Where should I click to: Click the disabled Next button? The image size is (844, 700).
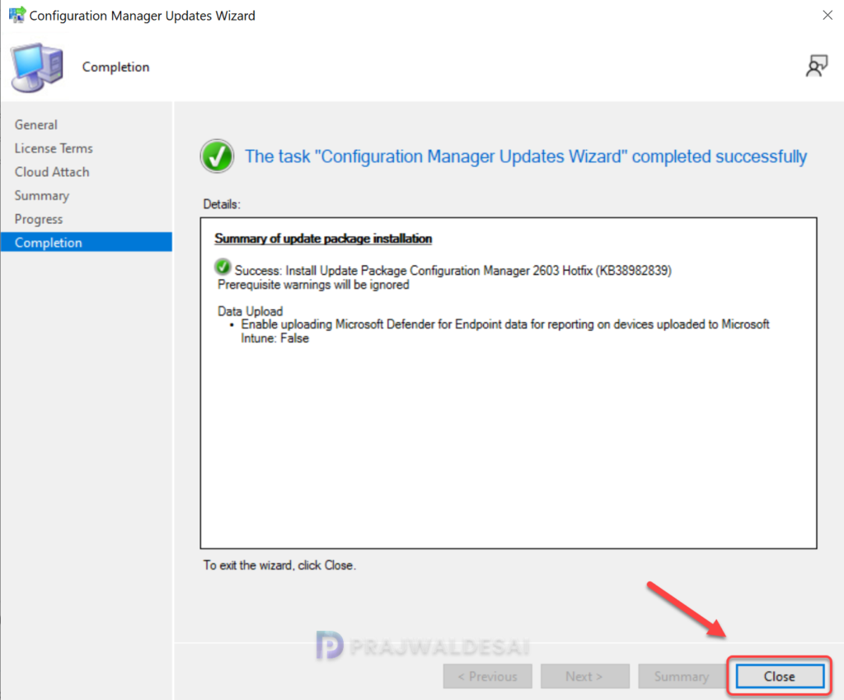(584, 676)
